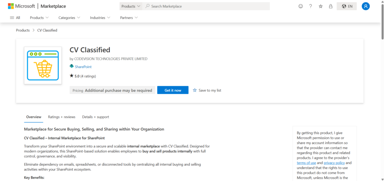
Task: Open the terms of use link
Action: click(306, 163)
